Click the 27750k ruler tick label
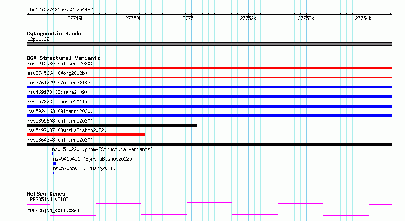The image size is (405, 221). pos(133,18)
